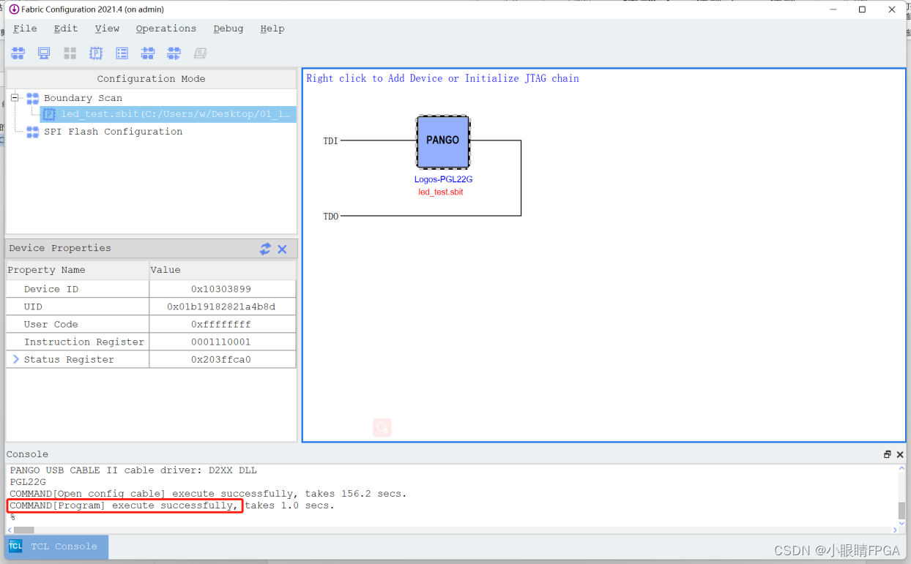Click the TDO pin label
Image resolution: width=911 pixels, height=564 pixels.
(331, 216)
